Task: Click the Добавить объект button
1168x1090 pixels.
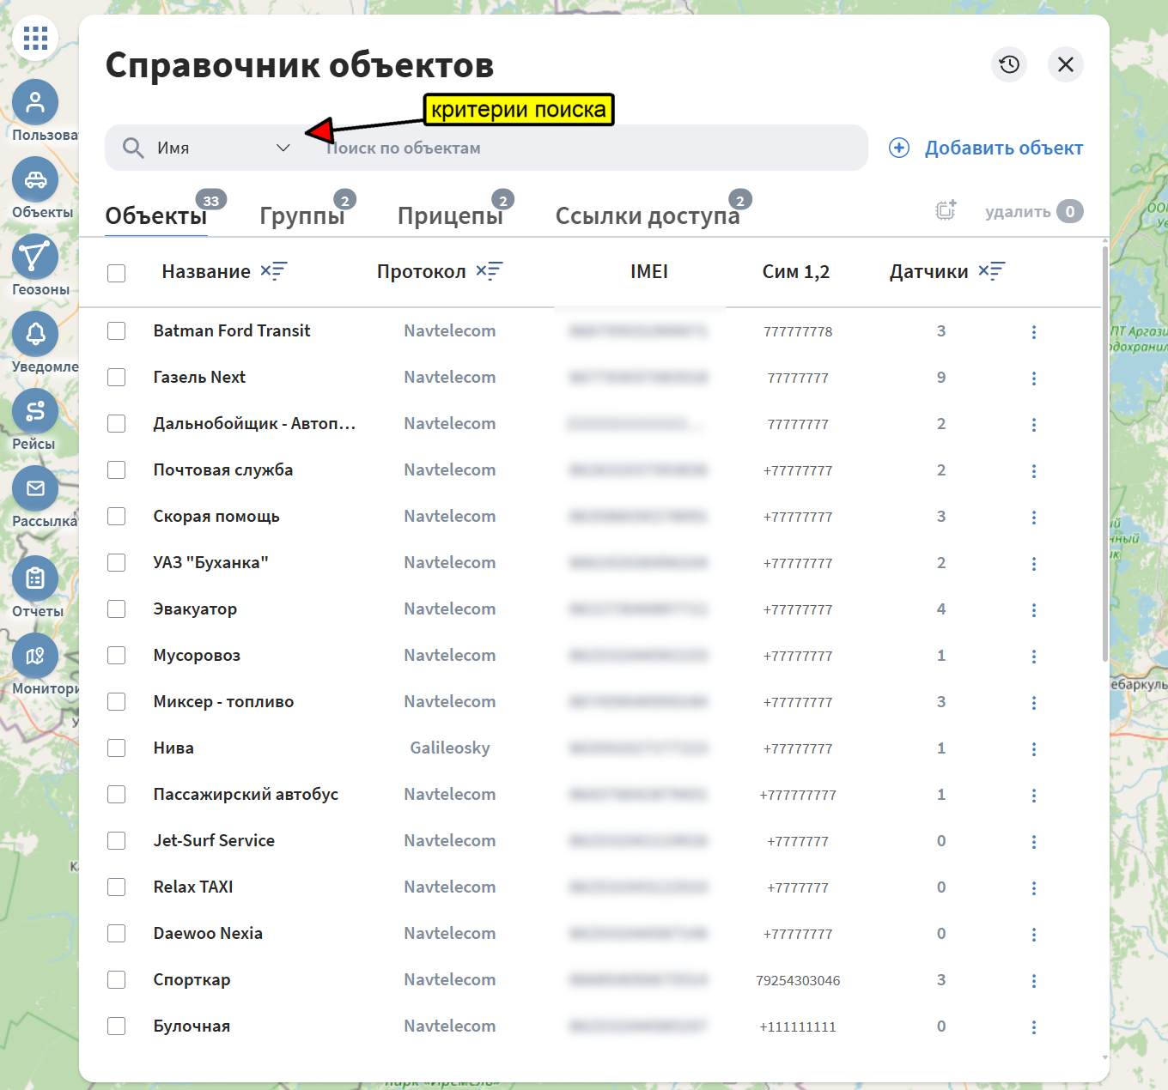Action: 986,148
